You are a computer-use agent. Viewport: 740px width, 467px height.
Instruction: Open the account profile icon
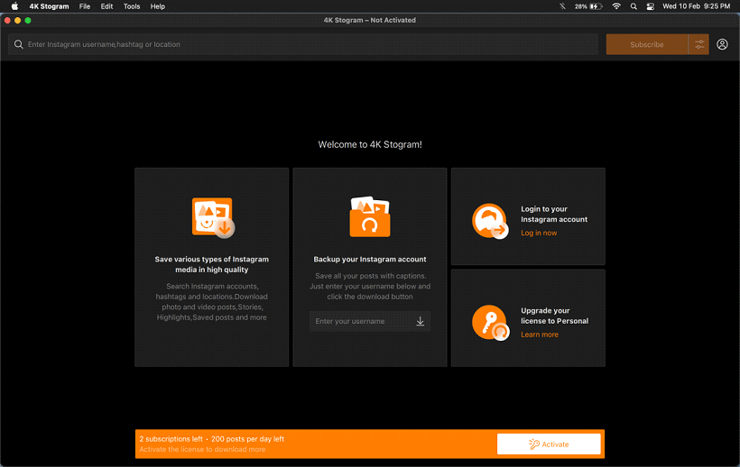click(x=722, y=44)
